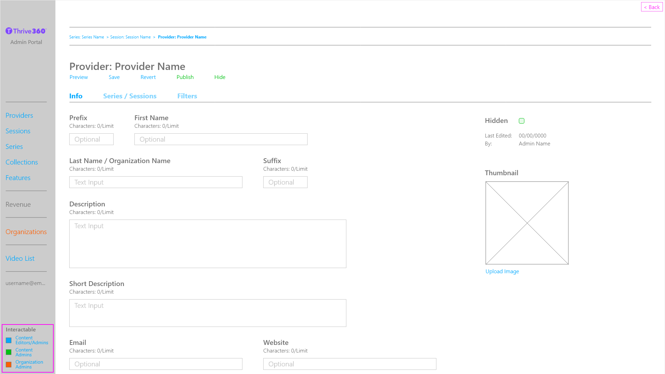Click the Publish action link
The width and height of the screenshot is (665, 374).
coord(185,77)
